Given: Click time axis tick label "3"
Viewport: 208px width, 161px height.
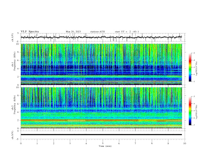Looking at the screenshot, I should tap(70, 143).
